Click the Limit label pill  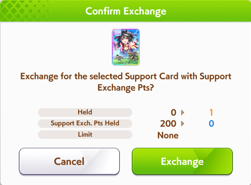[85, 134]
